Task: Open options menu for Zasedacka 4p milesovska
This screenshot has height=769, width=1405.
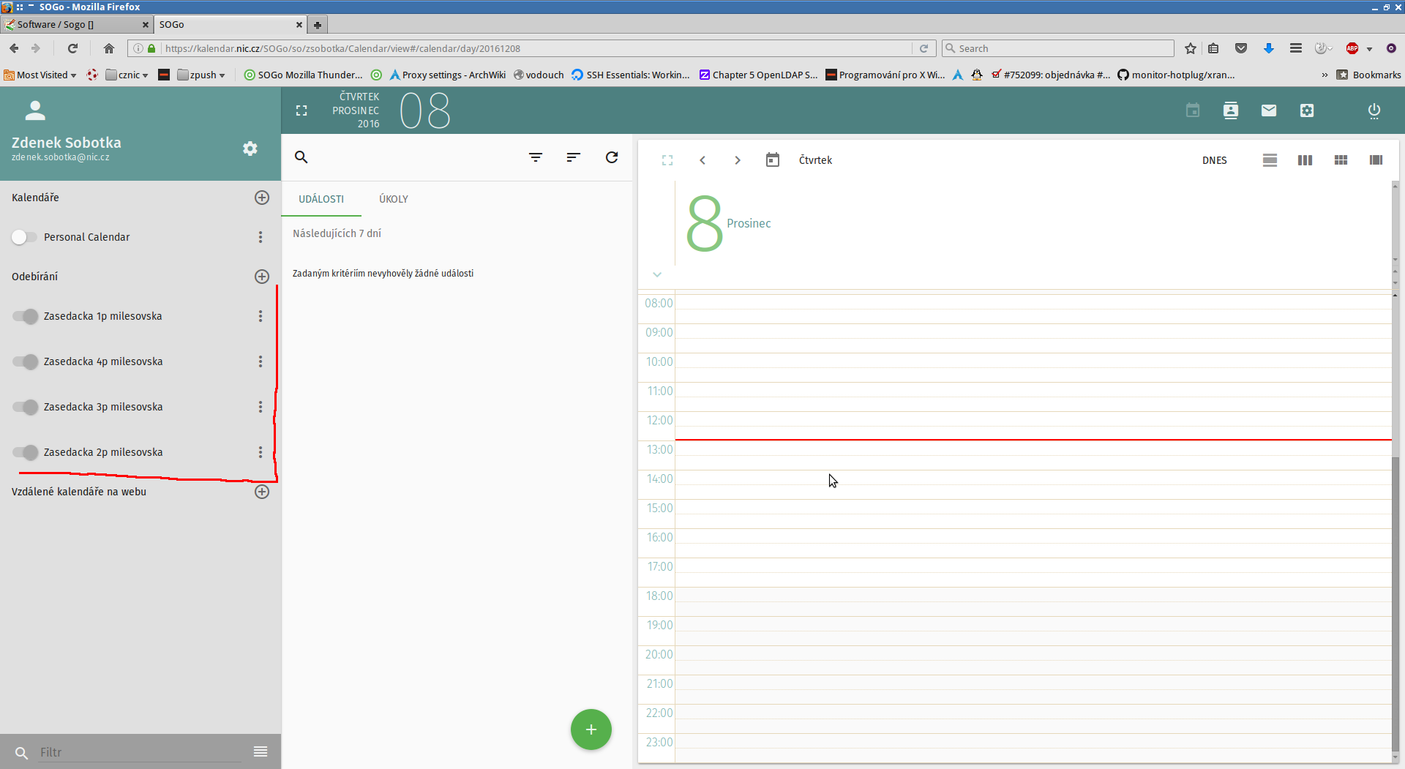Action: (260, 361)
